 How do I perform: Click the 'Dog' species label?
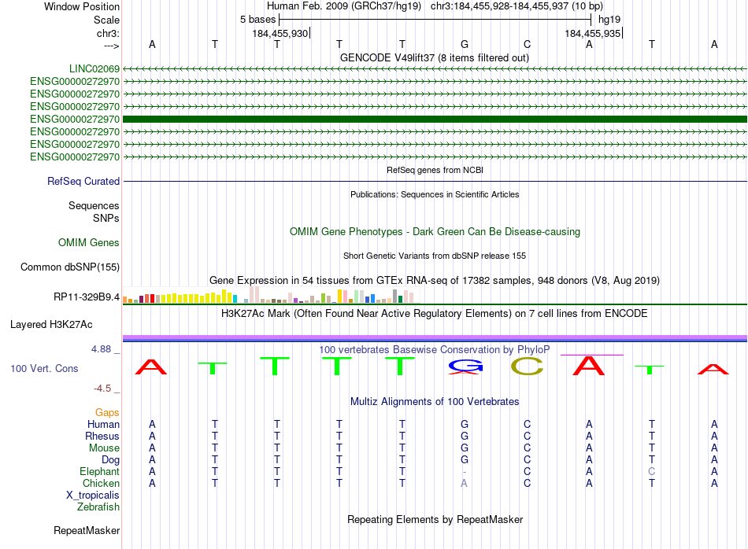coord(110,460)
